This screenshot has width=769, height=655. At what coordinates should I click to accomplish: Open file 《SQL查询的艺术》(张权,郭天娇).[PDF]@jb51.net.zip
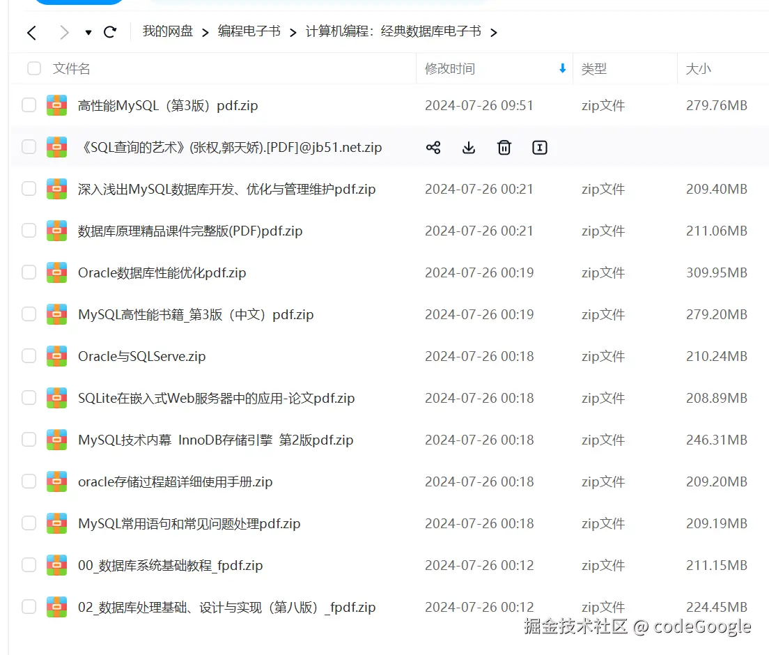(230, 147)
